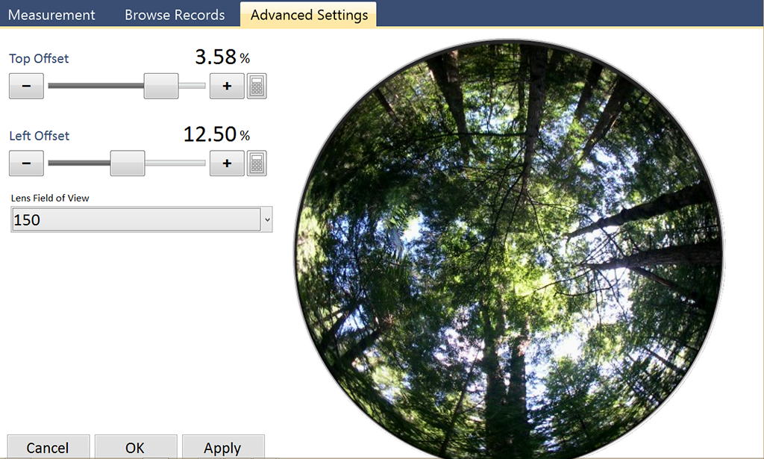This screenshot has height=459, width=764.
Task: Decrease Top Offset with minus button
Action: click(26, 87)
